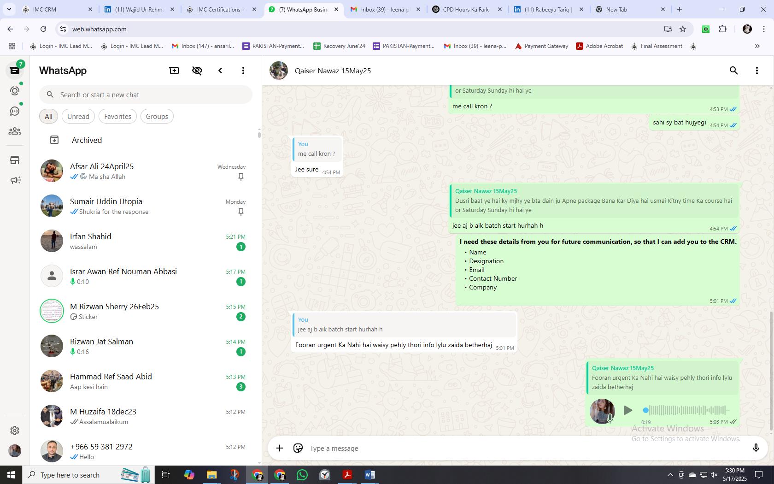This screenshot has height=484, width=774.
Task: Open Adobe Acrobat bookmark
Action: coord(599,46)
